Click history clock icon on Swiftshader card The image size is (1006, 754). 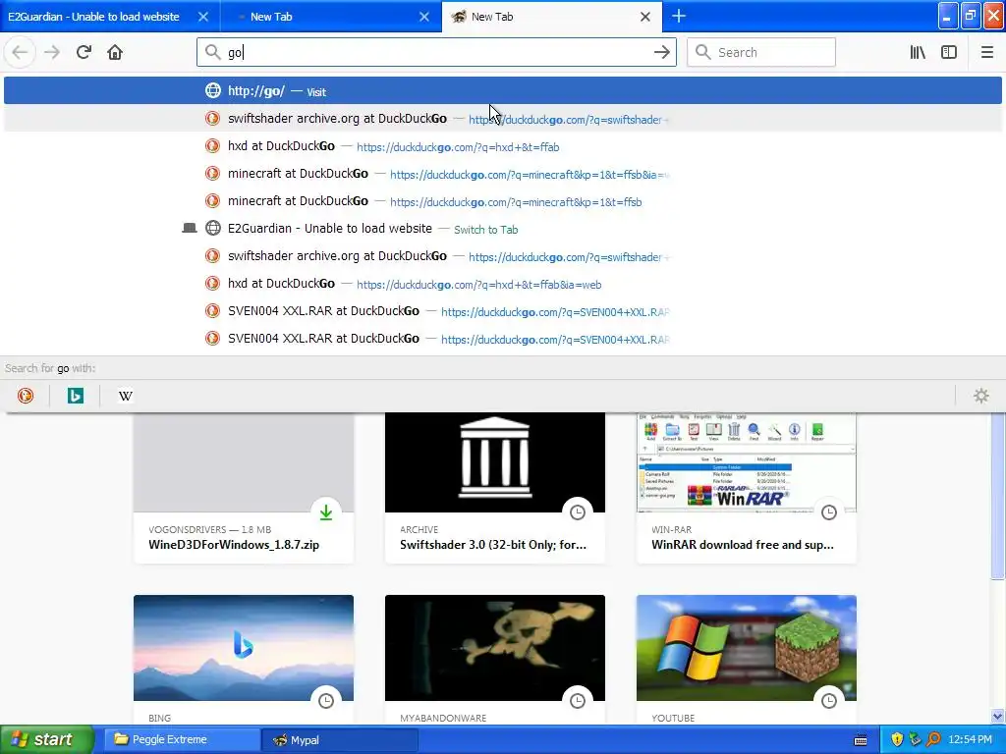tap(578, 512)
